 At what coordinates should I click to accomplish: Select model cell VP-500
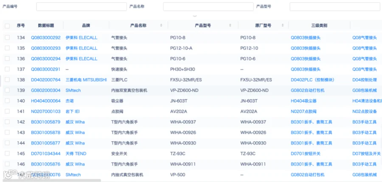[x=177, y=174]
